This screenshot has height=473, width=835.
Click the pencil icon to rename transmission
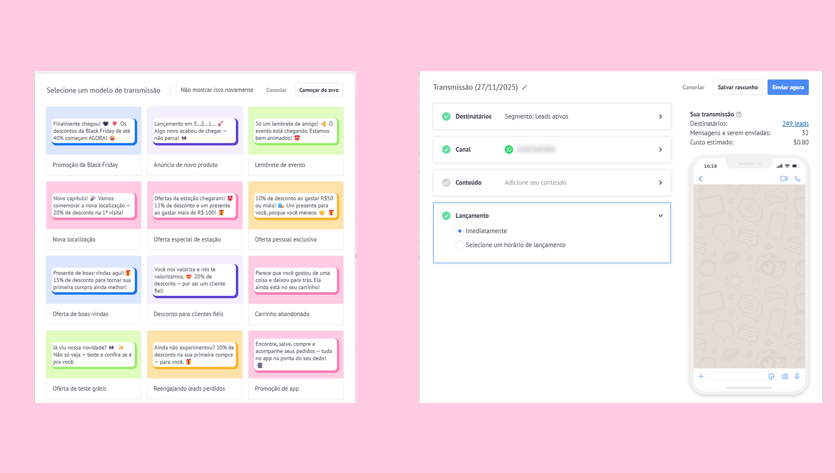[525, 88]
